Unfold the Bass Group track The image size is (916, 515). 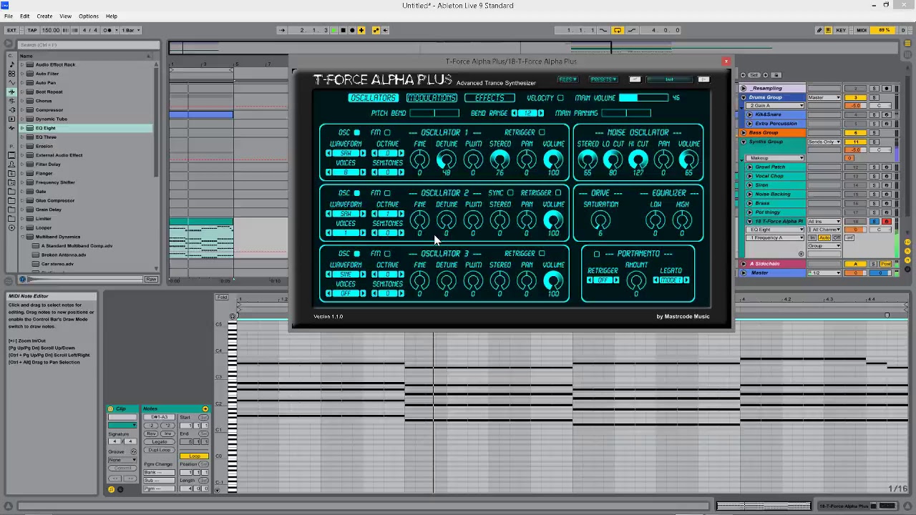(744, 132)
